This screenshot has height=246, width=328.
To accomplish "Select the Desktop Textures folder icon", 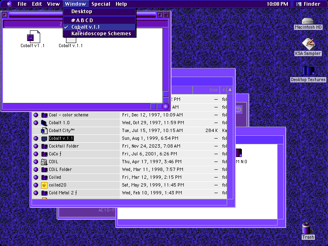I will (308, 71).
